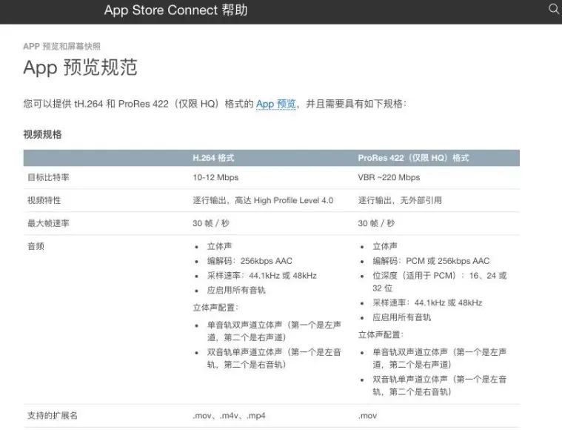Click the .mov cell in ProRes column
Screen dimensions: 562x430
(x=367, y=416)
